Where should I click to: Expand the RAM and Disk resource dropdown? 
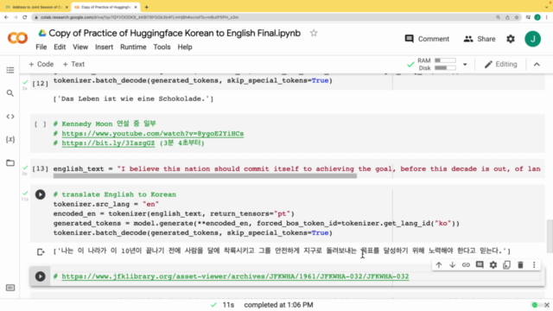(465, 65)
